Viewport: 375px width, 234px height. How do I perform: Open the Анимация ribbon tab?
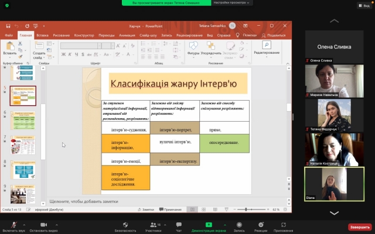tap(127, 35)
